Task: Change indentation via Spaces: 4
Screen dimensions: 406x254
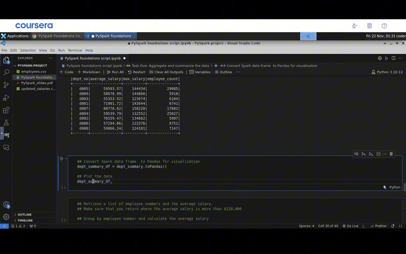Action: 306,226
